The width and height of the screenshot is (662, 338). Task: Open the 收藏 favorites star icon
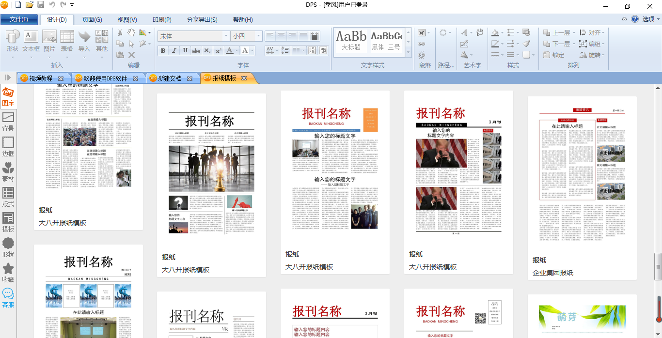(8, 273)
